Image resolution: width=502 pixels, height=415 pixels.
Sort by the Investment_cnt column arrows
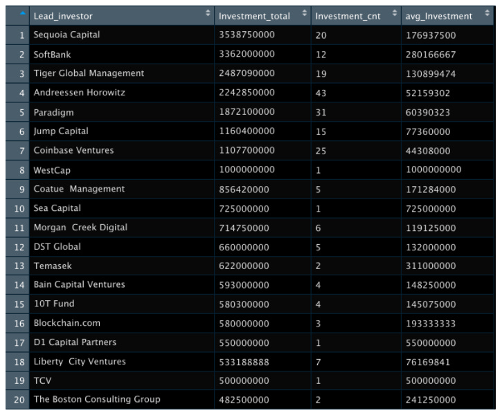pos(395,13)
